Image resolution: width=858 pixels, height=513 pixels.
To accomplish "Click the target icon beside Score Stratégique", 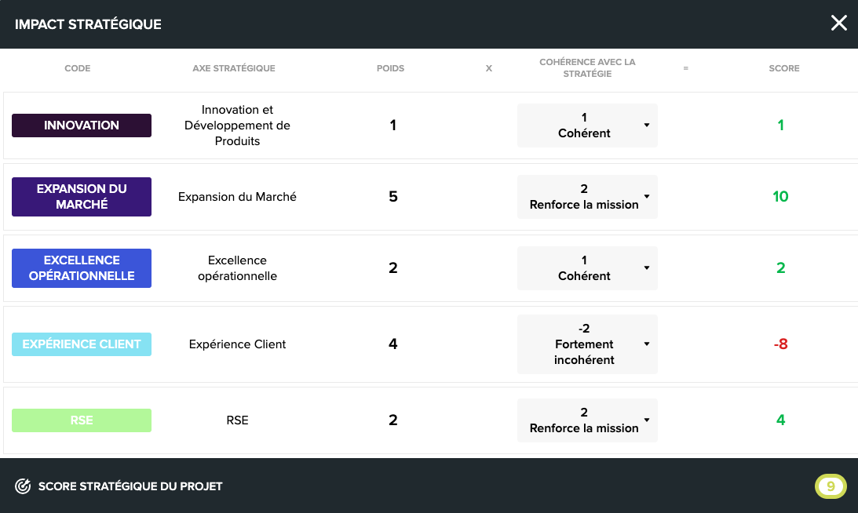I will (x=23, y=486).
